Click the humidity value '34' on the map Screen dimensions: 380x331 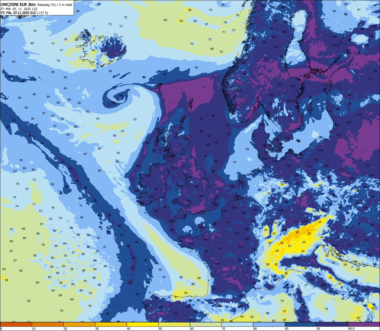(x=303, y=251)
